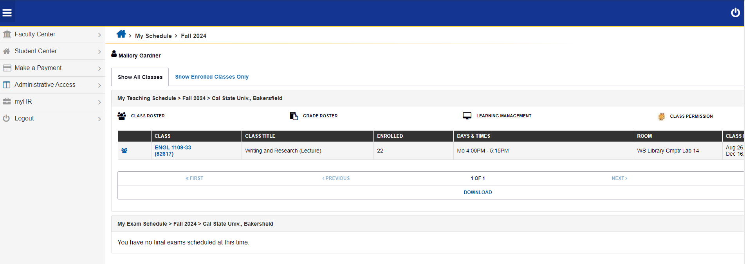Click the CLASS TITLE column header
The width and height of the screenshot is (745, 264).
click(308, 136)
